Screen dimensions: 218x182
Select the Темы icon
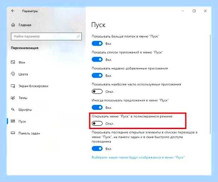tap(13, 98)
